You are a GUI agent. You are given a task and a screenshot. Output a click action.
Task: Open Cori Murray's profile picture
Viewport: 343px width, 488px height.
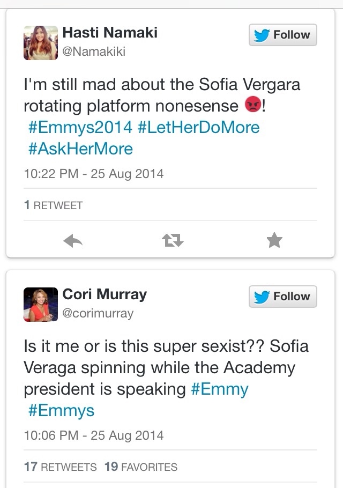pos(41,304)
